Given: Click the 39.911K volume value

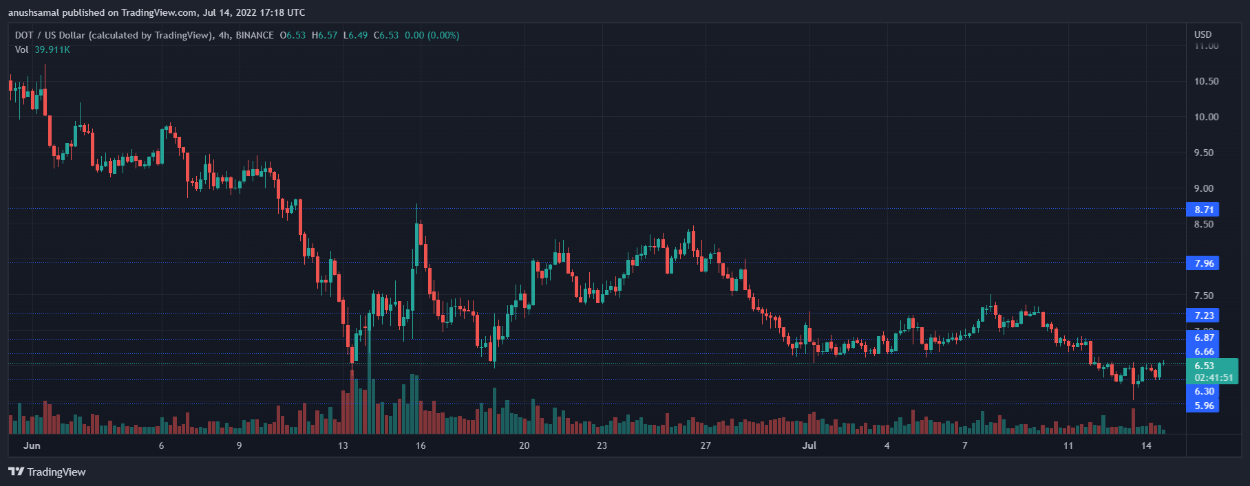Looking at the screenshot, I should [x=52, y=49].
